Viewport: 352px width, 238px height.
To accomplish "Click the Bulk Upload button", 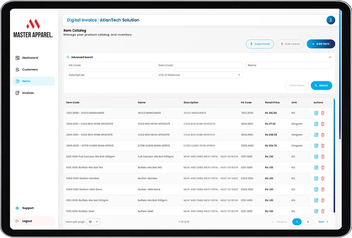I will tap(290, 44).
